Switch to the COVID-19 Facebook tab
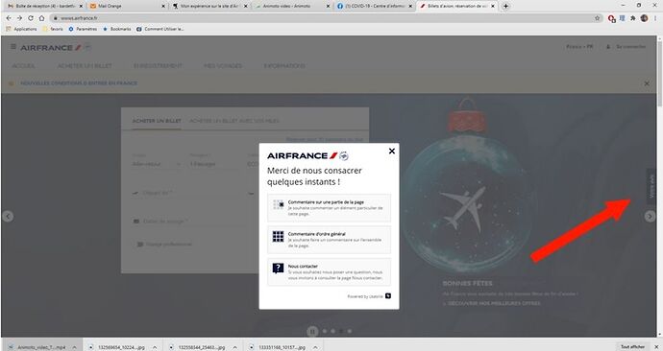The image size is (663, 351). 374,6
